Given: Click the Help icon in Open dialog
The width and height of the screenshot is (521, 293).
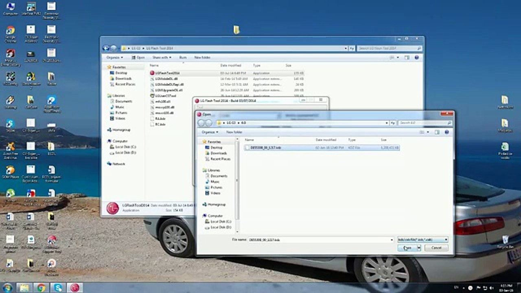Looking at the screenshot, I should [x=447, y=132].
